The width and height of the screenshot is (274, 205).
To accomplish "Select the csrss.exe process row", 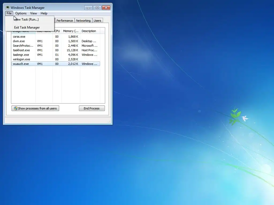I will coord(56,37).
